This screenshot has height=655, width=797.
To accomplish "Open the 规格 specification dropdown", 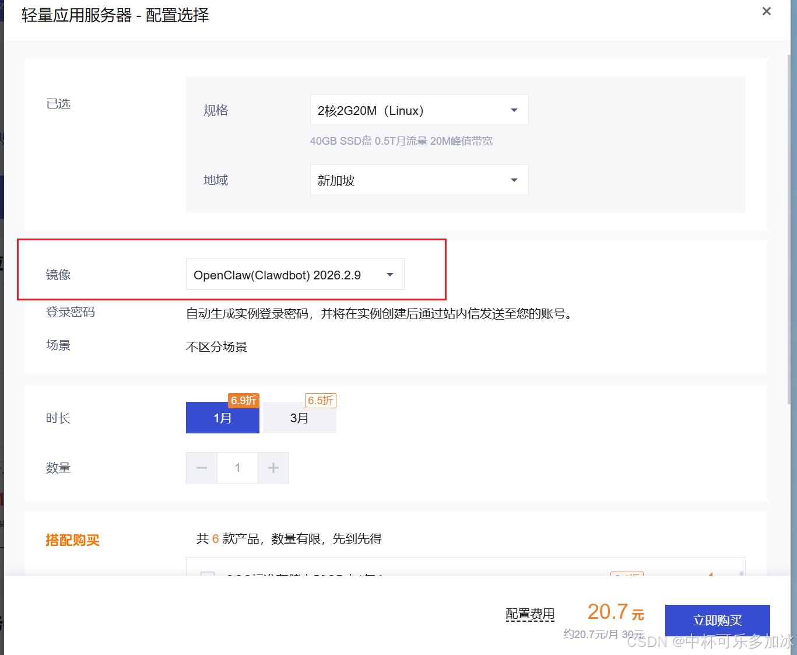I will (x=419, y=110).
